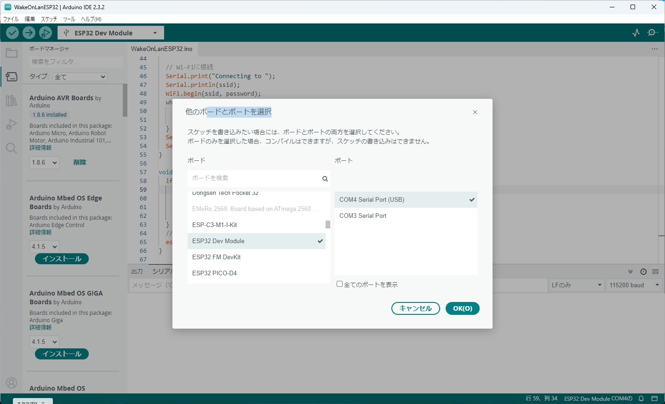Viewport: 665px width, 404px height.
Task: Open Mbed OS Edge version dropdown
Action: pyautogui.click(x=45, y=246)
